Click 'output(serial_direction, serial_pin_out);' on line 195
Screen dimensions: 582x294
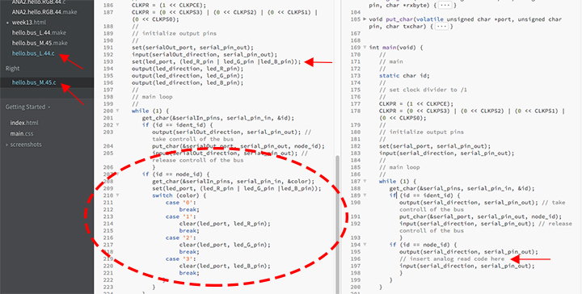tap(468, 252)
